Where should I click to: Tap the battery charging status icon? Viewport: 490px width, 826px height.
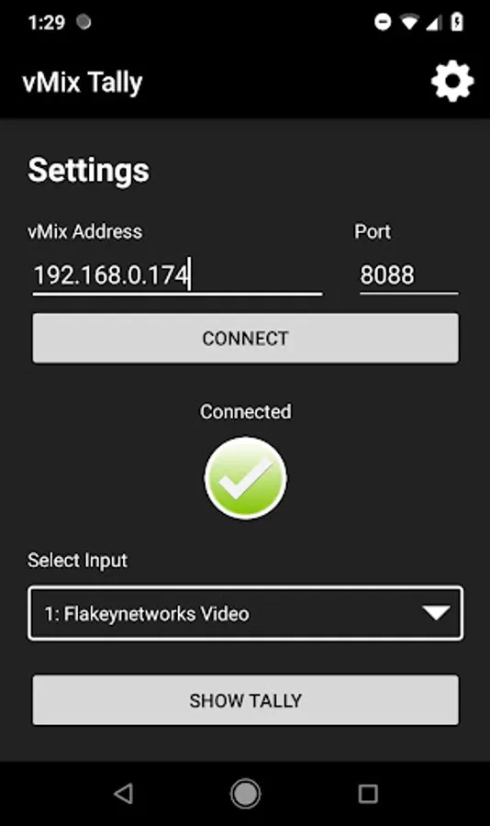pyautogui.click(x=457, y=22)
